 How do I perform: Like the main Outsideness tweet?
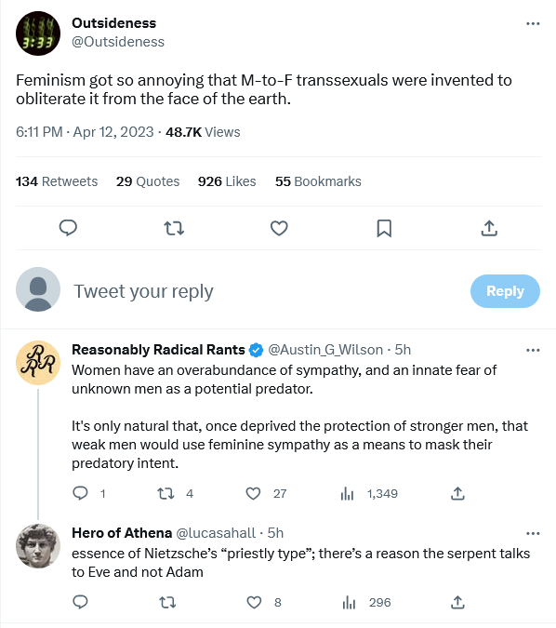pyautogui.click(x=279, y=228)
